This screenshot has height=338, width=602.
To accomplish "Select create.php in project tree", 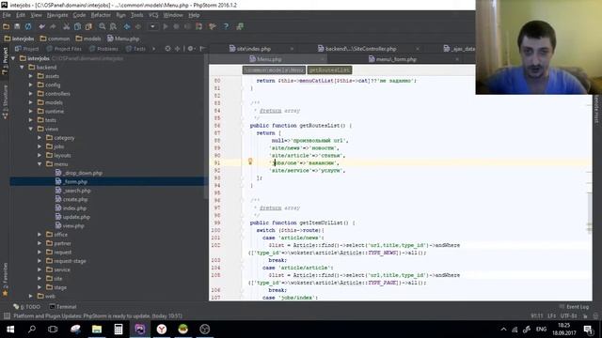I will (x=71, y=199).
